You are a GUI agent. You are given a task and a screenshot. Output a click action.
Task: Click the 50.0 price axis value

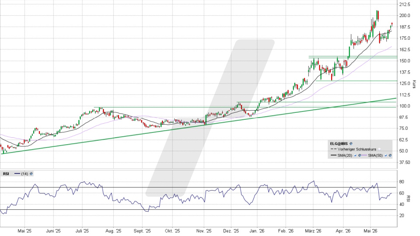click(x=404, y=151)
